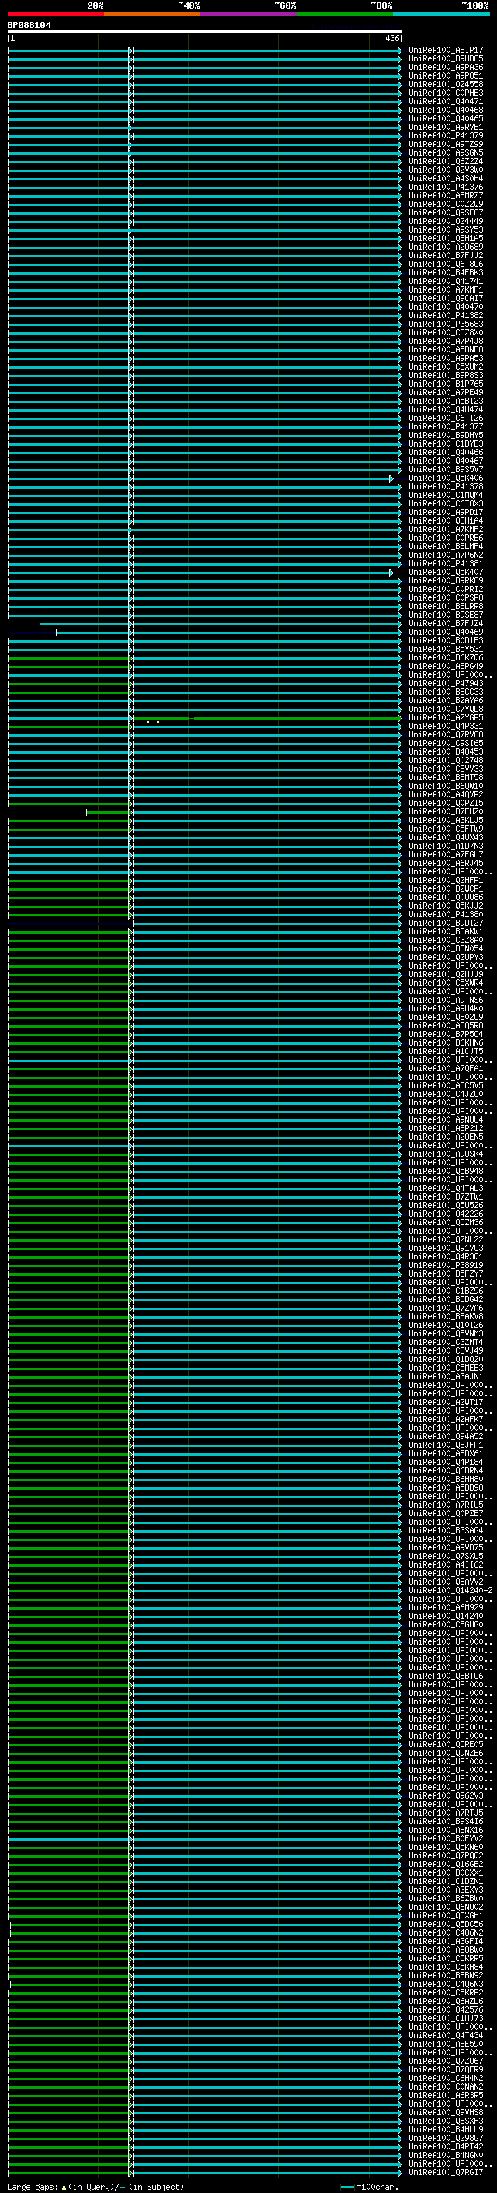Select hit UniRef100_B9S4I6
Viewport: 497px width, 2193px height.
[x=445, y=1821]
